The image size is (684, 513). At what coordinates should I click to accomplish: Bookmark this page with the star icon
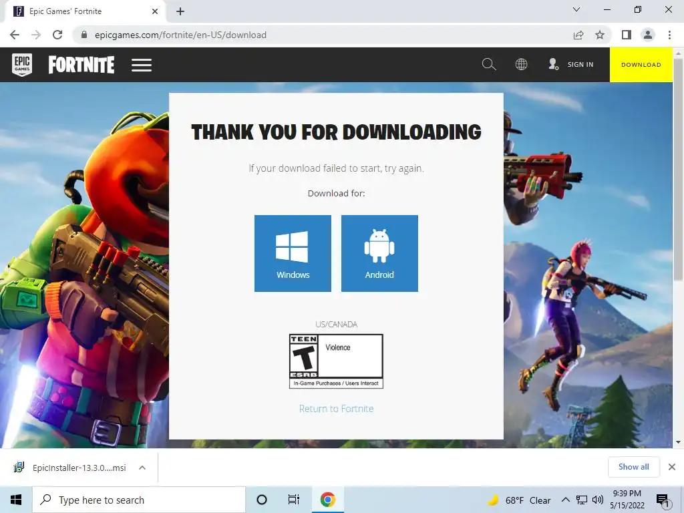point(600,35)
